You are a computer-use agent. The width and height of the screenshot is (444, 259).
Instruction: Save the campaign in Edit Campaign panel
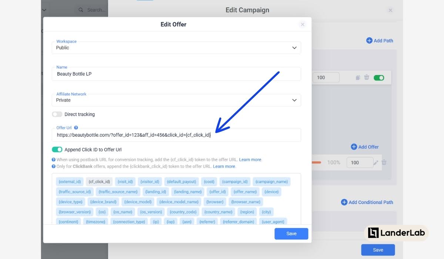coord(378,250)
